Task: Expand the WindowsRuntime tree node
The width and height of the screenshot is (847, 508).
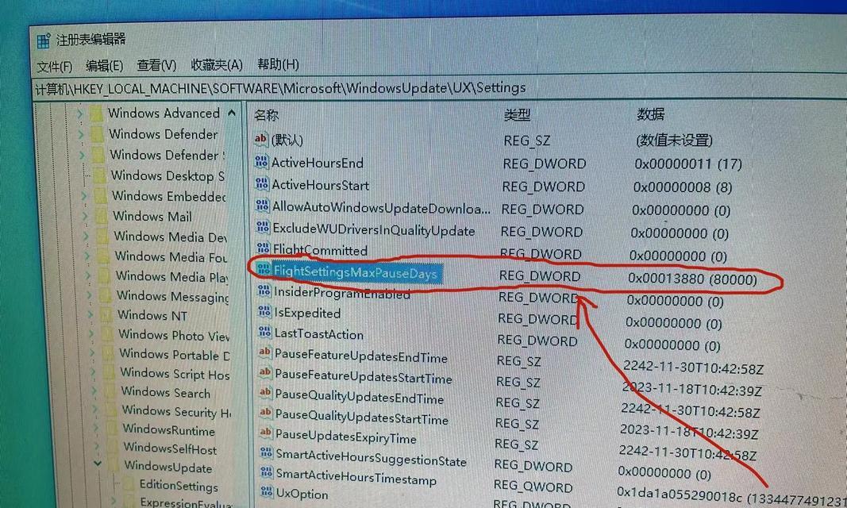Action: [96, 429]
